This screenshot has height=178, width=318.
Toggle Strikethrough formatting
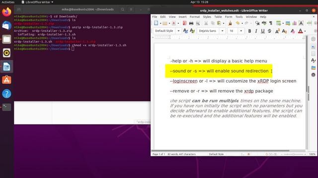[269, 31]
